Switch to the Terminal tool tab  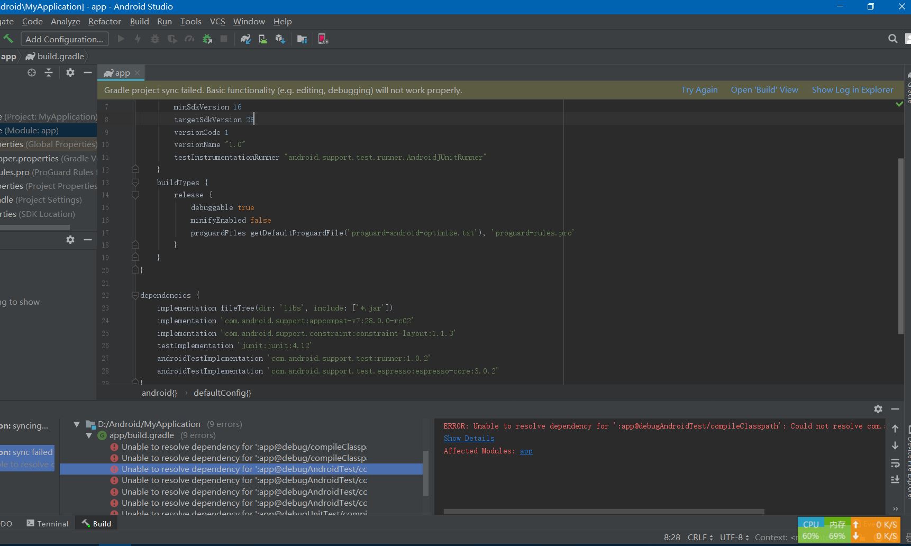pyautogui.click(x=48, y=524)
